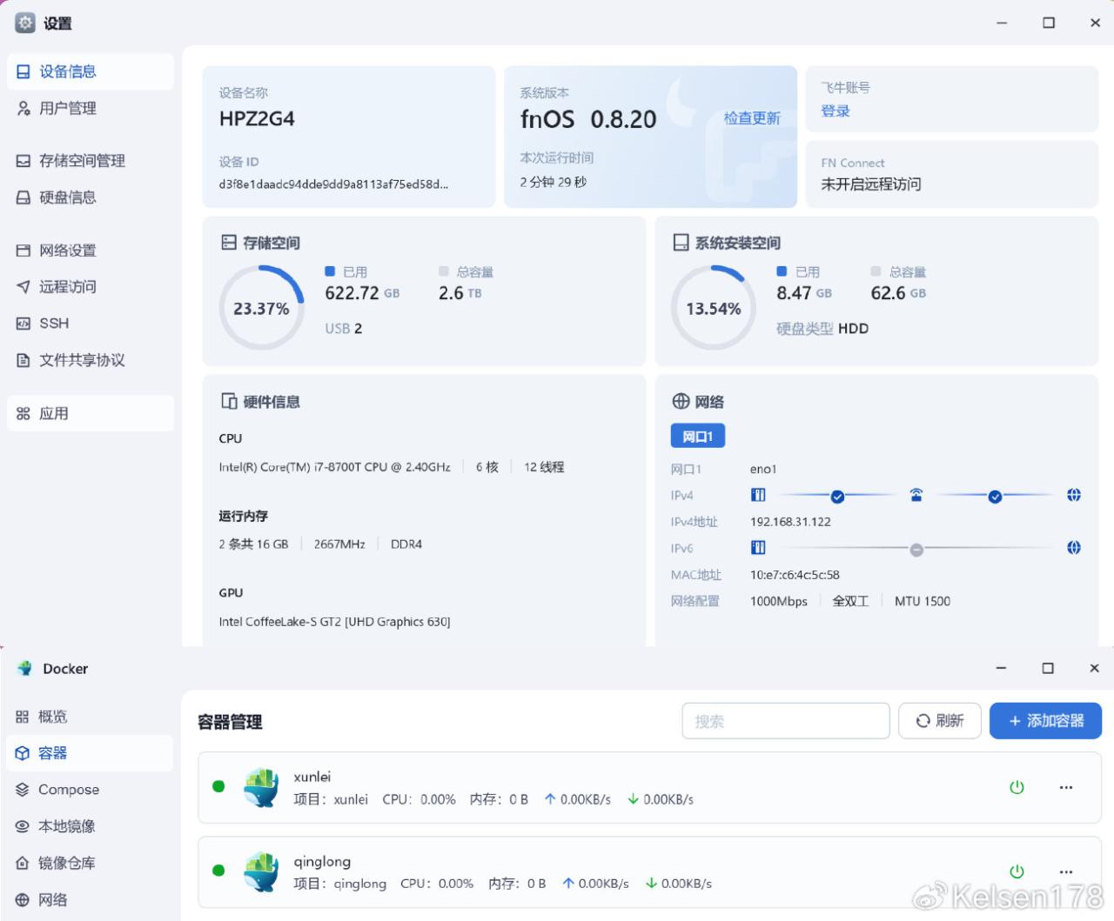
Task: Open Remote Access (远程访问) in sidebar
Action: coord(67,287)
